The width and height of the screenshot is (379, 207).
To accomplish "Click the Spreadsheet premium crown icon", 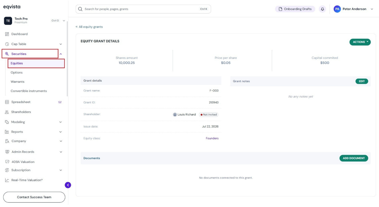I will click(60, 102).
